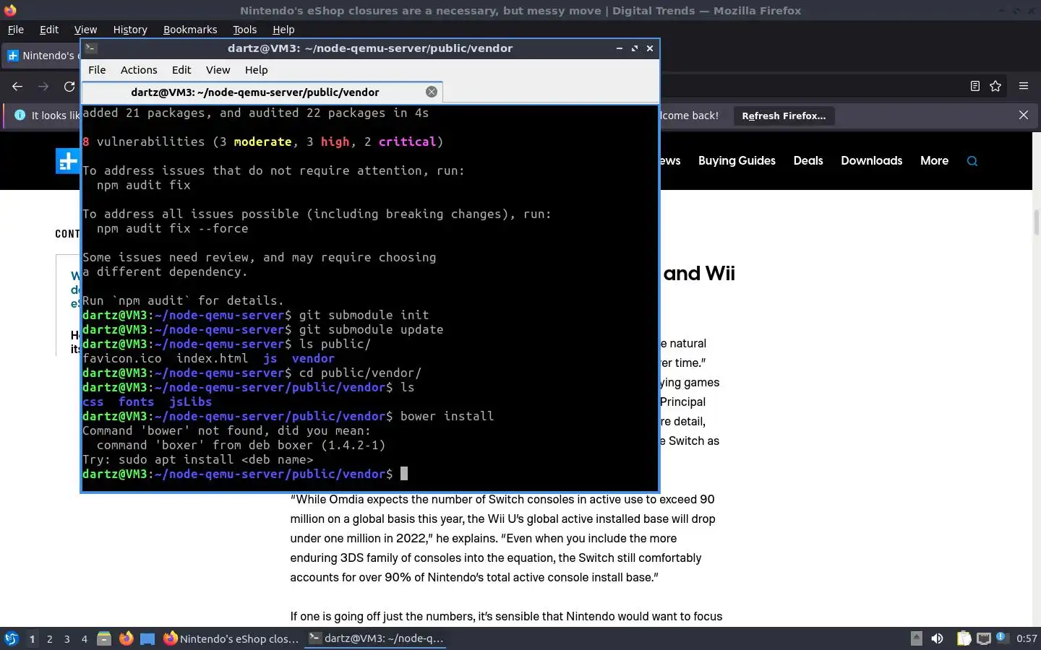Bookmark this page with the star icon
Image resolution: width=1041 pixels, height=650 pixels.
coord(995,86)
